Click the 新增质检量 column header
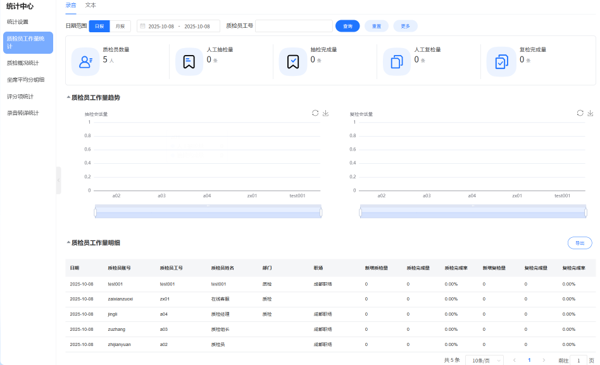 click(377, 268)
